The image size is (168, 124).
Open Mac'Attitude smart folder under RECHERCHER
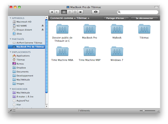coord(27,93)
